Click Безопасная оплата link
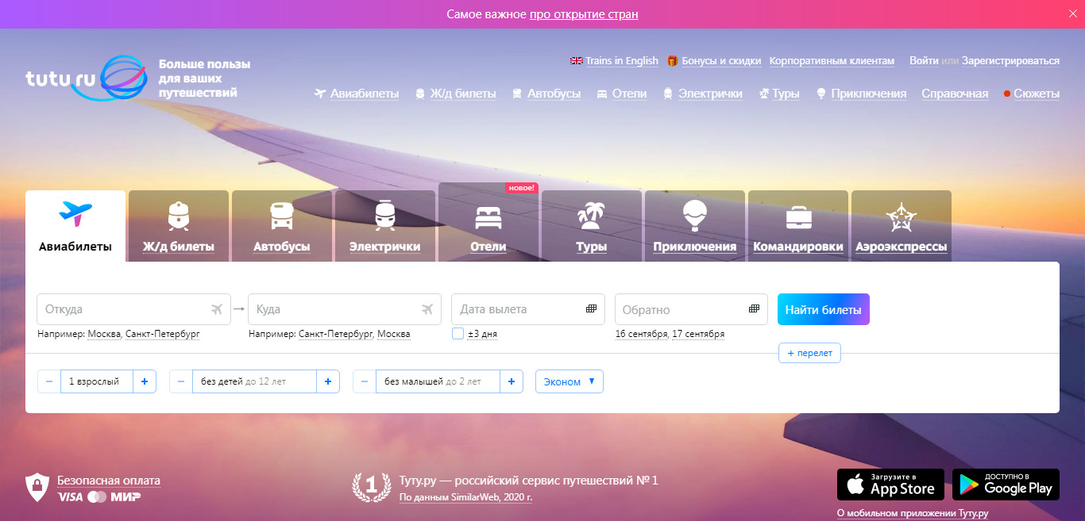Screen dimensions: 1085x521 click(108, 480)
